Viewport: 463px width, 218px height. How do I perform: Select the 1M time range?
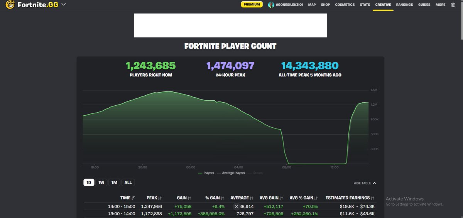click(x=114, y=183)
